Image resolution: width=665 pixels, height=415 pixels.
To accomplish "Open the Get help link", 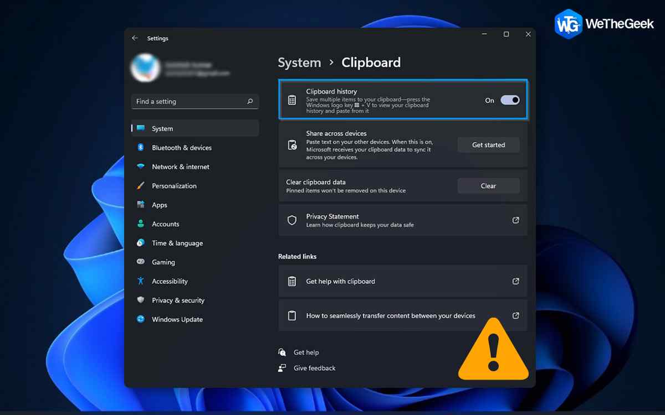I will pos(306,352).
